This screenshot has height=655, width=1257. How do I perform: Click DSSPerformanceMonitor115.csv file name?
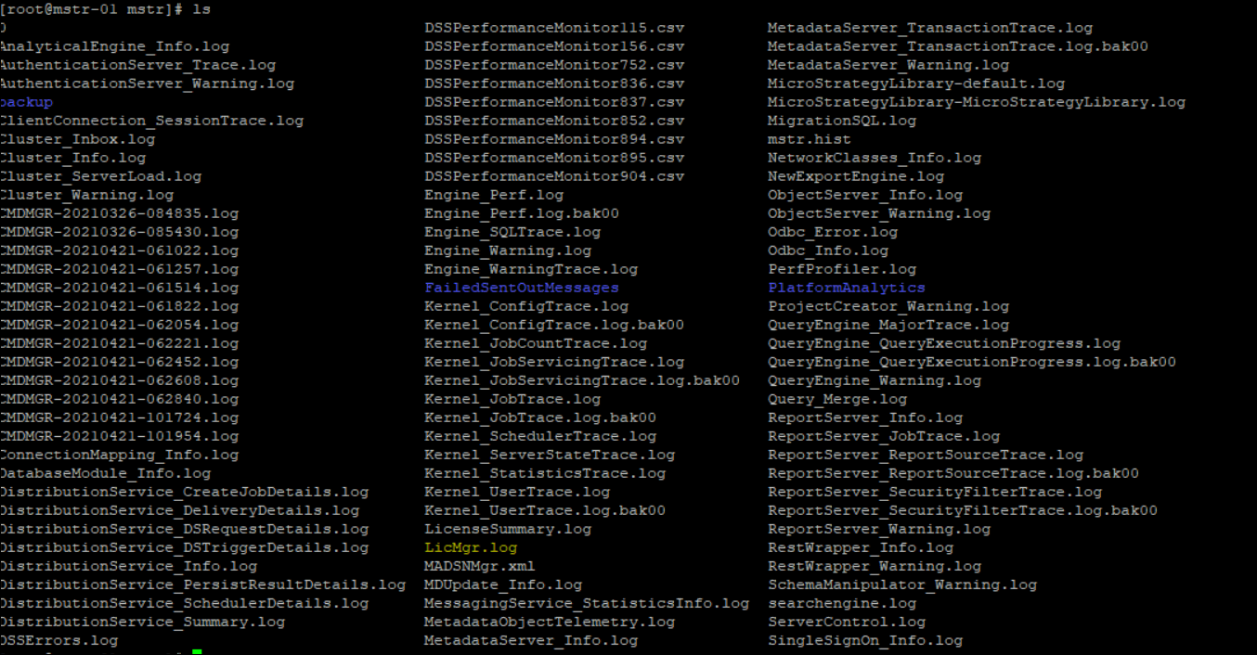point(554,28)
